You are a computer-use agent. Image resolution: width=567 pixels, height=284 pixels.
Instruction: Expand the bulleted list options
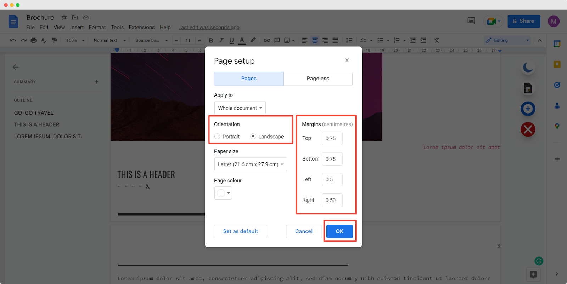click(388, 40)
